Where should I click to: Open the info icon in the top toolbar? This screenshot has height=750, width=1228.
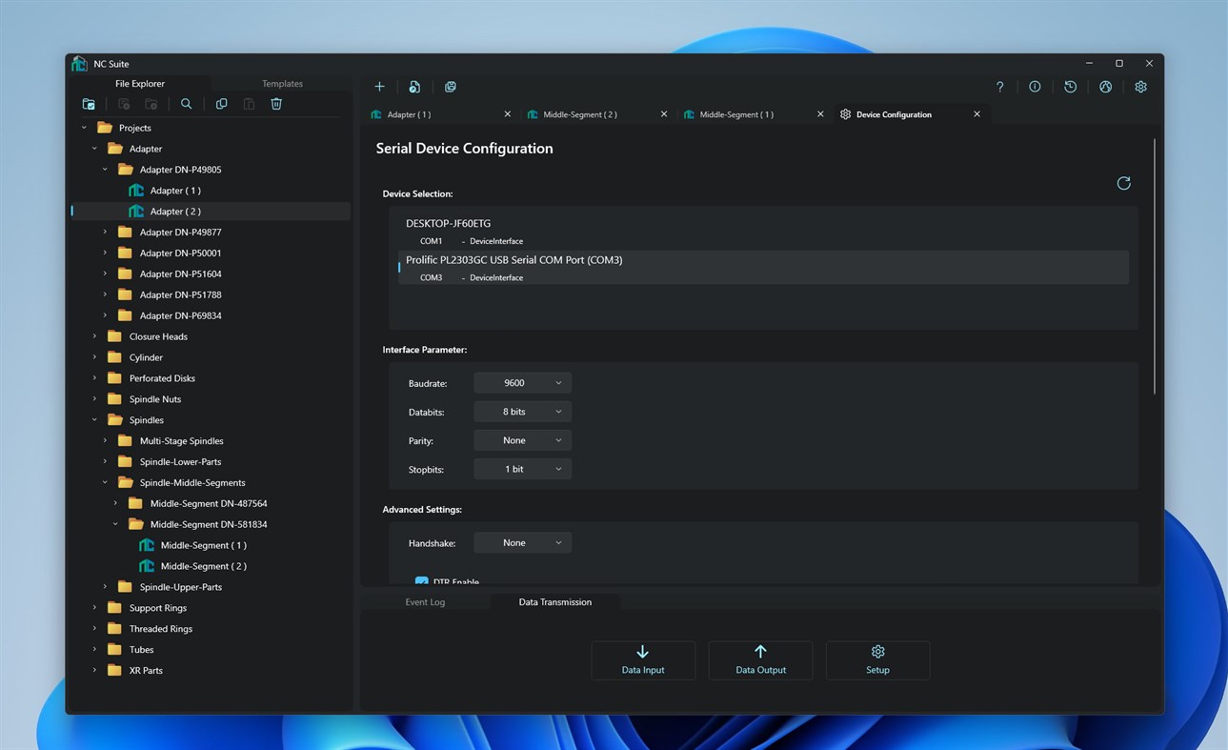pos(1035,87)
